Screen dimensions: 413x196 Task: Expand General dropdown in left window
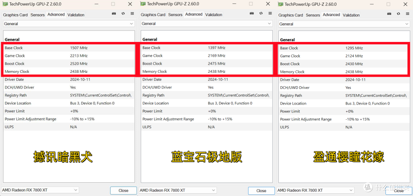click(x=69, y=24)
